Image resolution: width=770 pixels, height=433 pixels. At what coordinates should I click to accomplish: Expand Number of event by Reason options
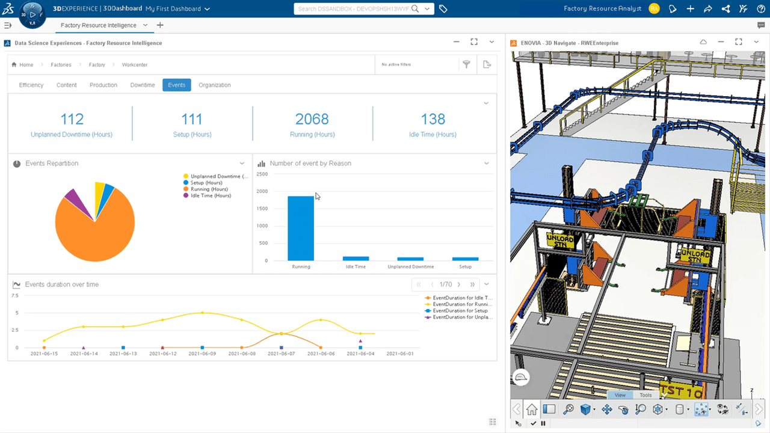coord(487,164)
